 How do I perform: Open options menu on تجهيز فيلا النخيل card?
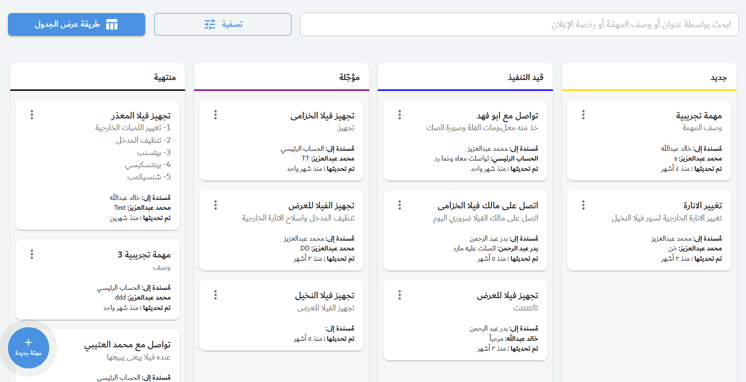point(215,295)
